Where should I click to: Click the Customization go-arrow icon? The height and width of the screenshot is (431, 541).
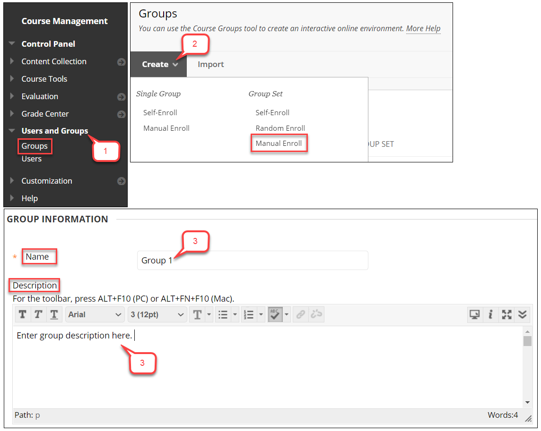click(x=121, y=181)
